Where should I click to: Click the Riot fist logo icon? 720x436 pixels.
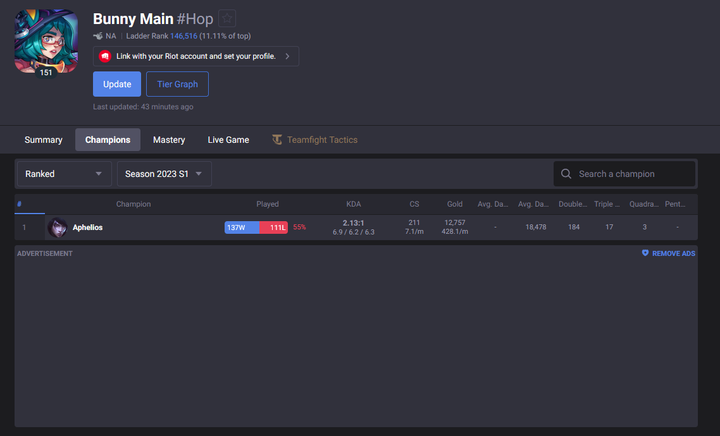[105, 56]
